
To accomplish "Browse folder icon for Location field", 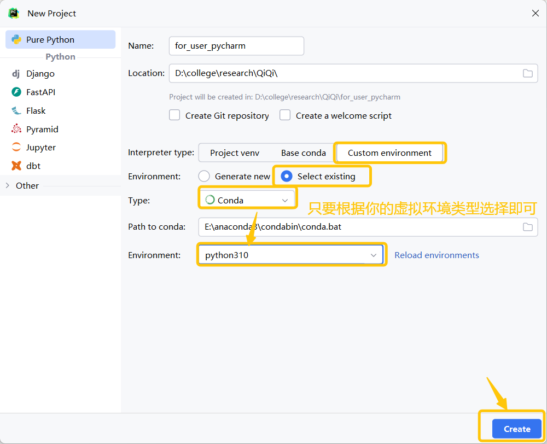I will coord(527,73).
